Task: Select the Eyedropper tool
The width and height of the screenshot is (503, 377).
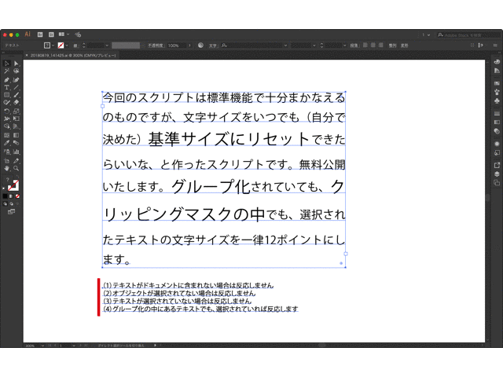Action: 6,143
